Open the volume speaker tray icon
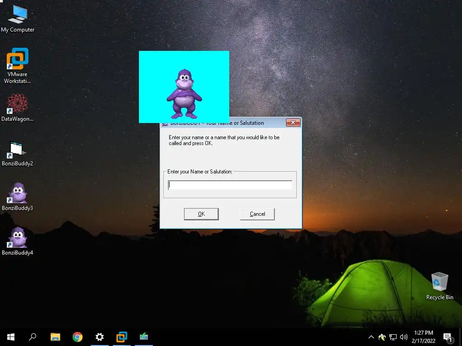Screen dimensions: 462x346 pos(404,337)
